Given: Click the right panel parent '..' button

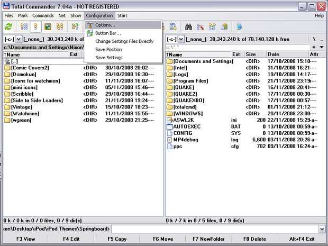Looking at the screenshot, I should (x=322, y=39).
